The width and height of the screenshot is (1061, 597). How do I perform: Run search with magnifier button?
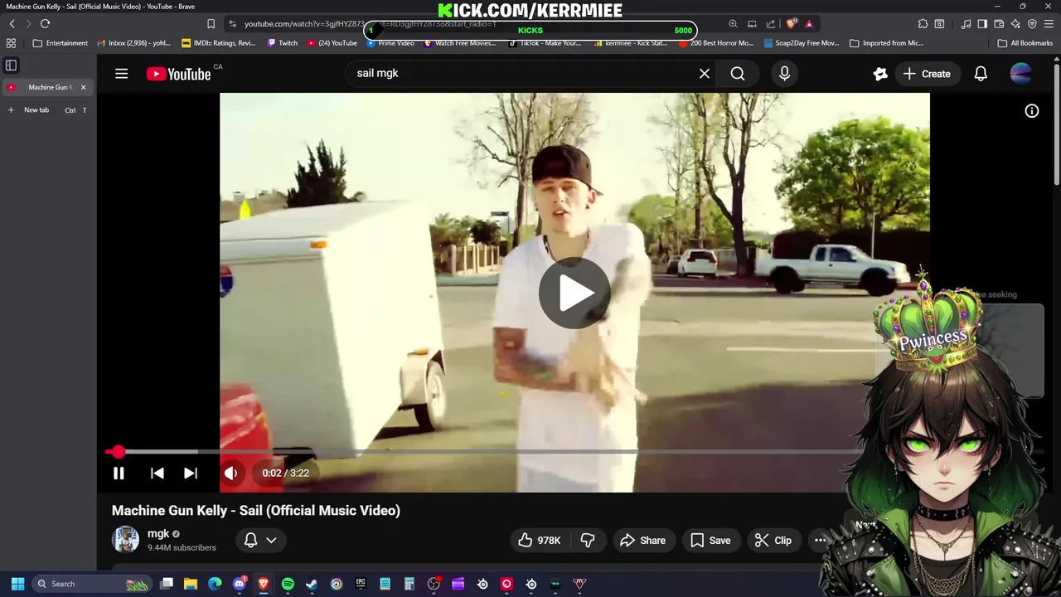click(x=738, y=74)
